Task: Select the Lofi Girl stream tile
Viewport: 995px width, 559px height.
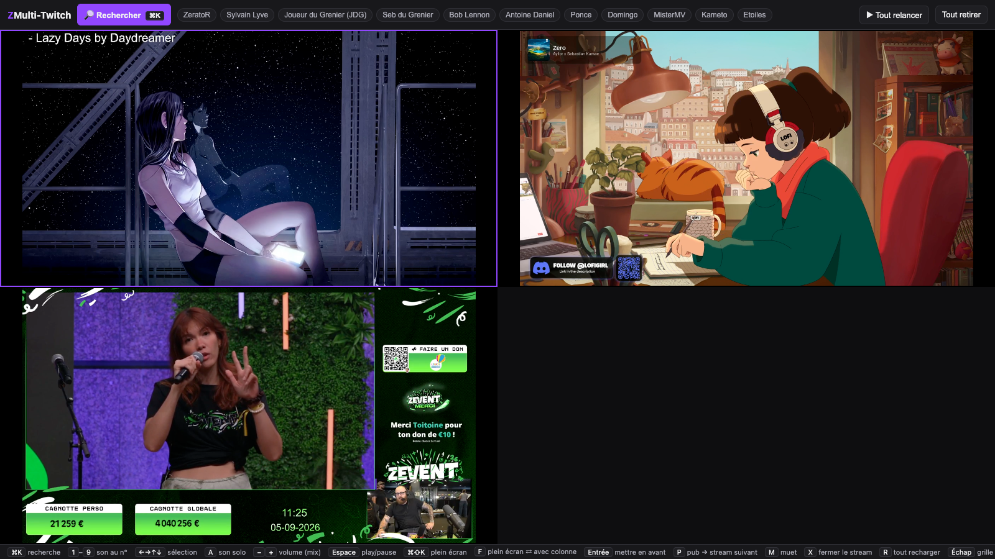Action: (x=746, y=158)
